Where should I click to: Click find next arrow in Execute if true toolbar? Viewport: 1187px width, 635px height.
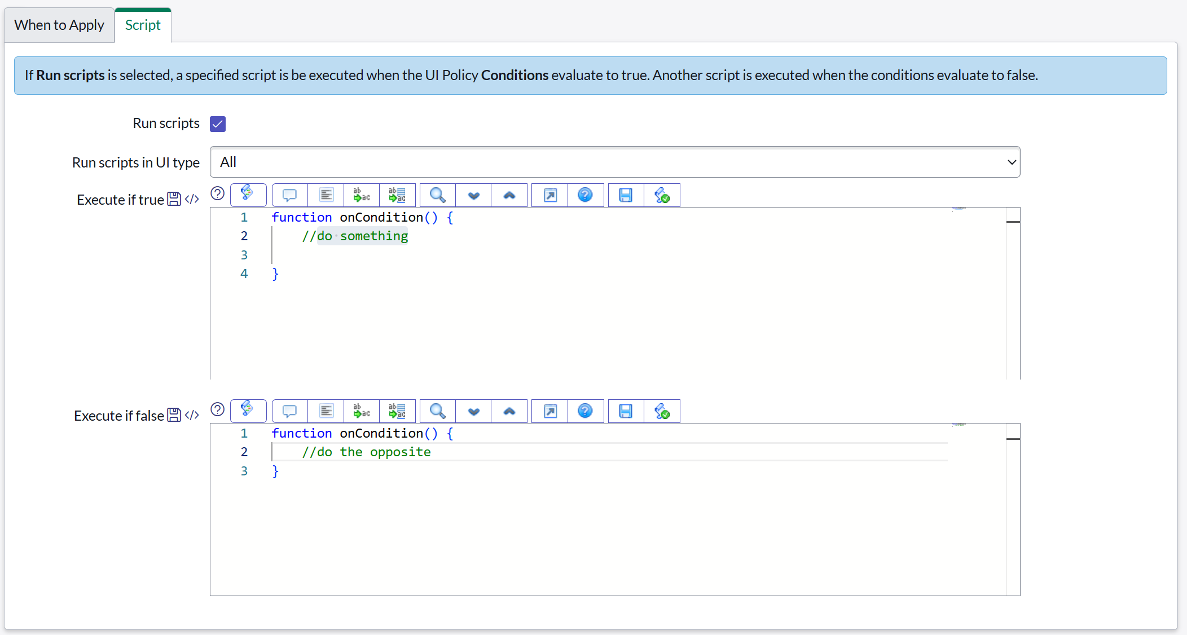pos(473,195)
